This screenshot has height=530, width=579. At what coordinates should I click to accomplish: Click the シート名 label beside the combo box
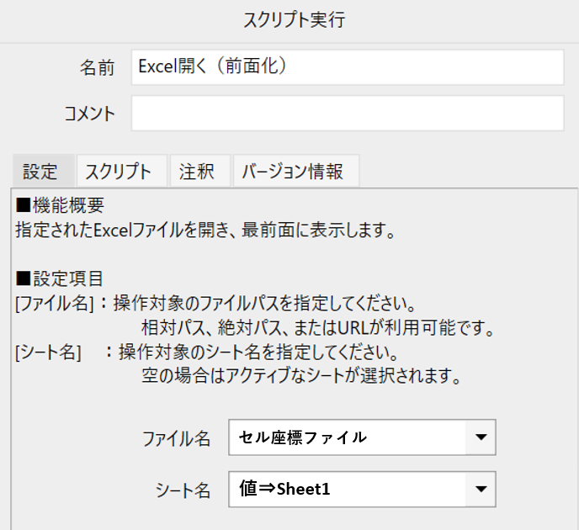click(183, 490)
